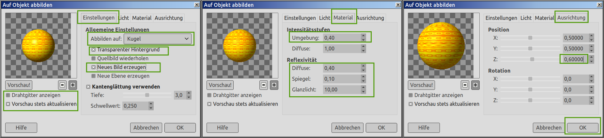Image resolution: width=604 pixels, height=138 pixels.
Task: Click the Rotation Z slider
Action: (x=530, y=100)
